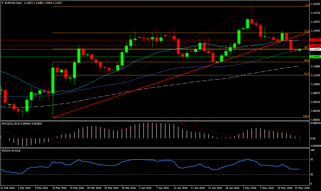This screenshot has width=321, height=191.
Task: Click the latest green candle on chart
Action: click(x=299, y=50)
